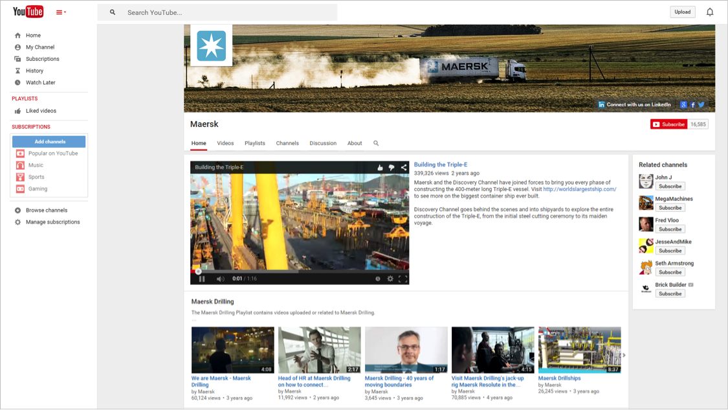Show next videos with playlist arrow

(x=624, y=355)
